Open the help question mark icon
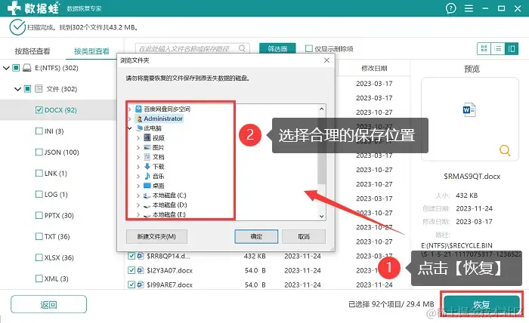529x323 pixels. [x=450, y=8]
